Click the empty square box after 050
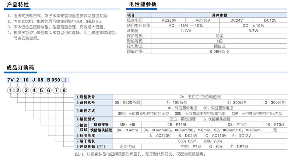This screenshot has height=159, width=291. 64,80
